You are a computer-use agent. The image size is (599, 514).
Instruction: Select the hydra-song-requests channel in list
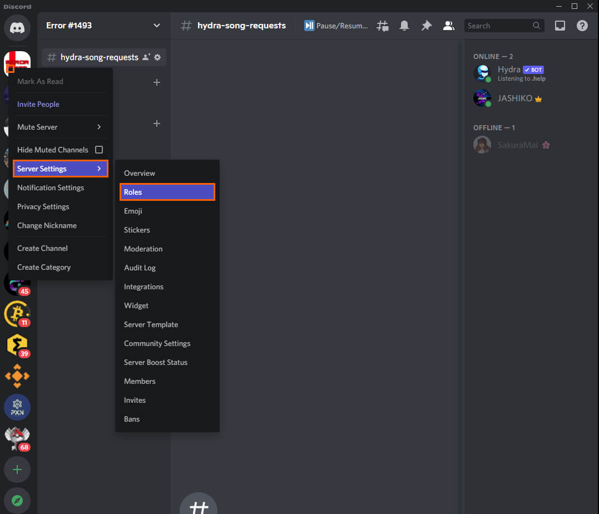click(x=104, y=57)
